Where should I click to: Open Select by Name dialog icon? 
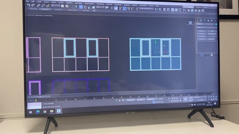pyautogui.click(x=67, y=6)
